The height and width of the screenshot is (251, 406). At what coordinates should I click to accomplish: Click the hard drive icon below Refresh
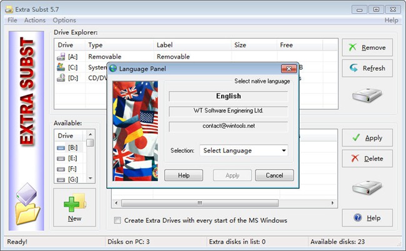pyautogui.click(x=367, y=95)
